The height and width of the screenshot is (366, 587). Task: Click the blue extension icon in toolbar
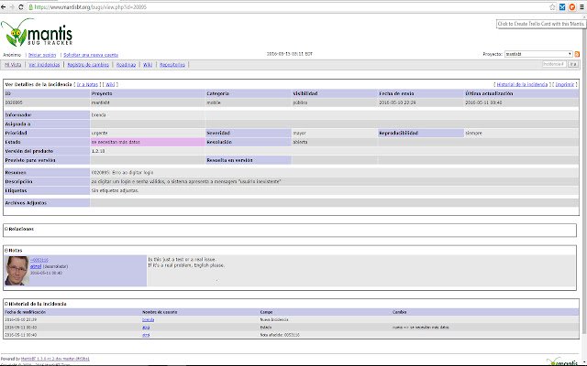point(562,6)
